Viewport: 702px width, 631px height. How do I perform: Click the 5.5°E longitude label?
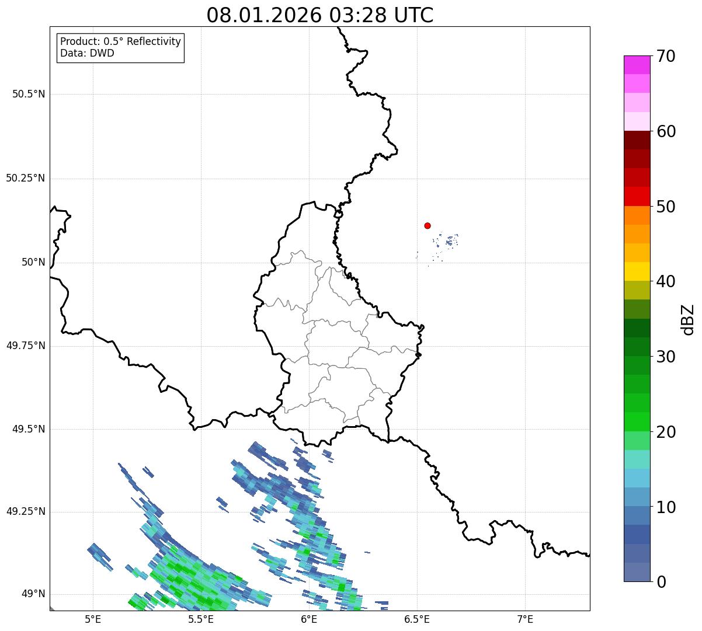point(201,619)
